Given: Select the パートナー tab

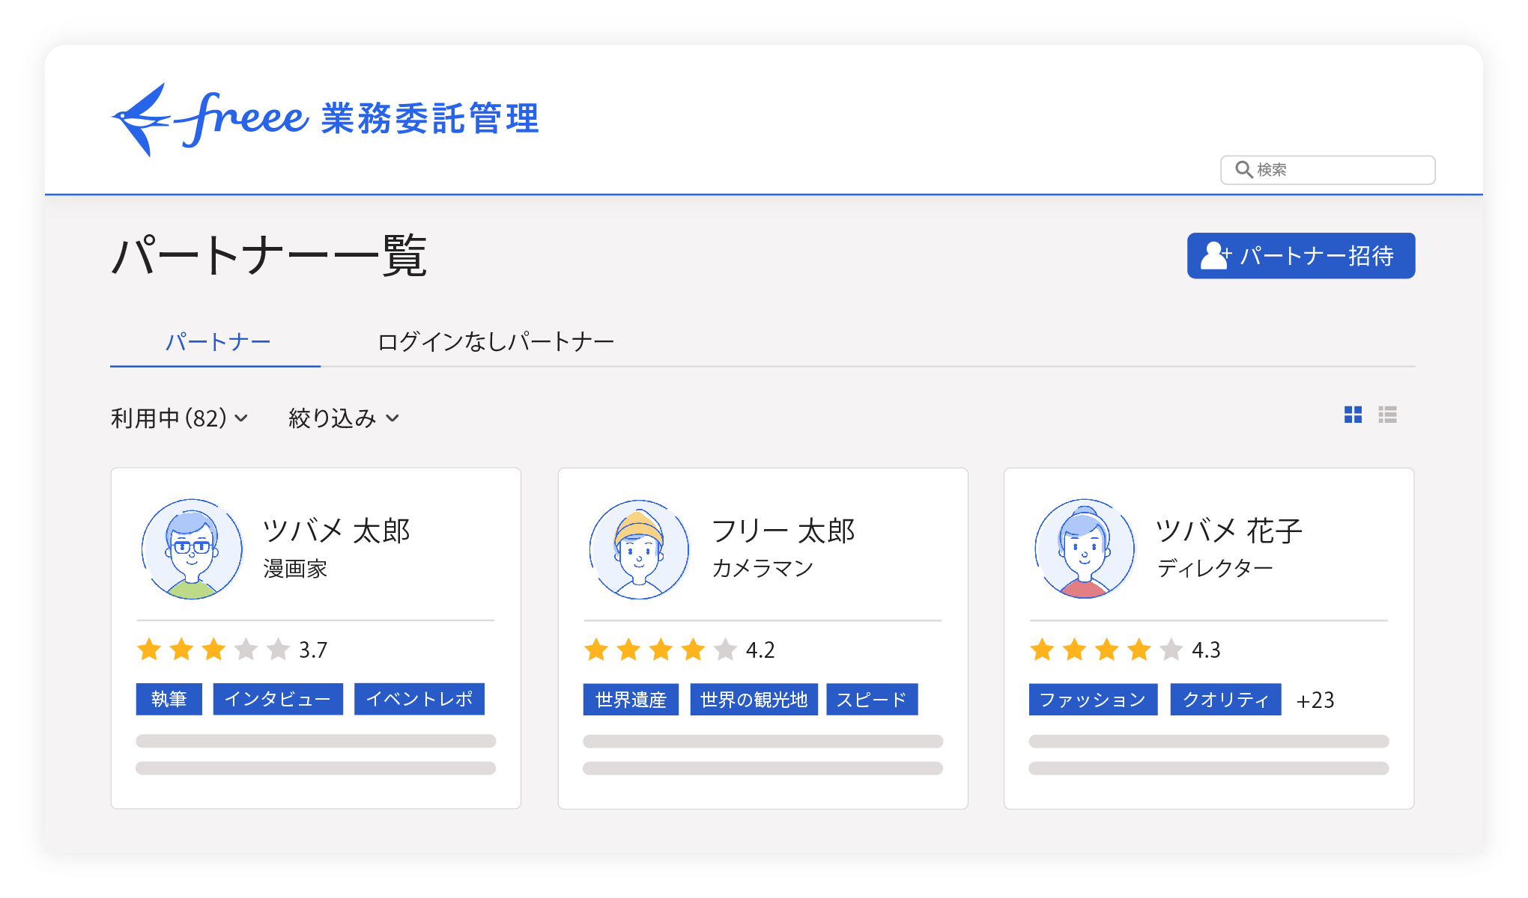Looking at the screenshot, I should (217, 342).
